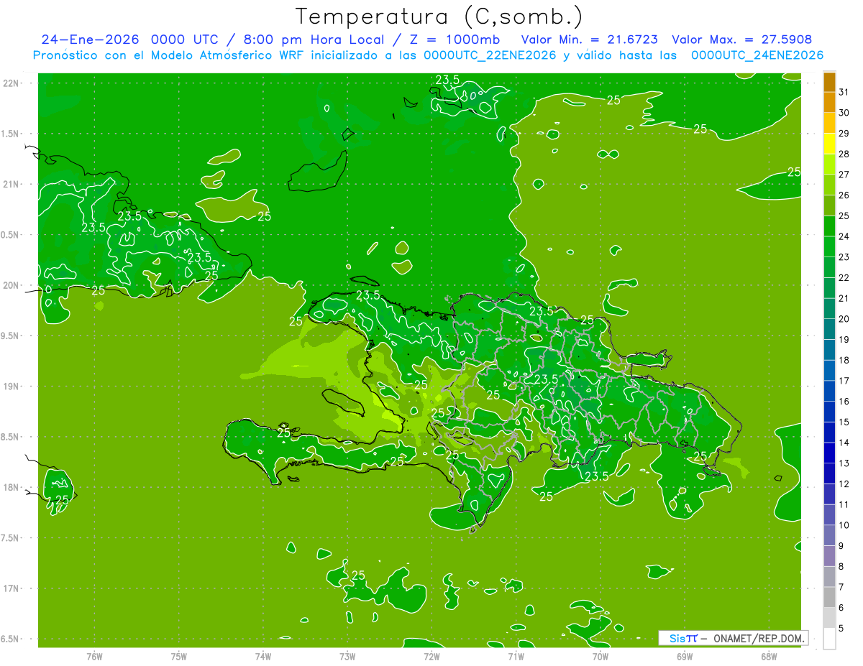Click the '68W' longitude axis label
Screen dimensions: 863x666
pos(768,656)
